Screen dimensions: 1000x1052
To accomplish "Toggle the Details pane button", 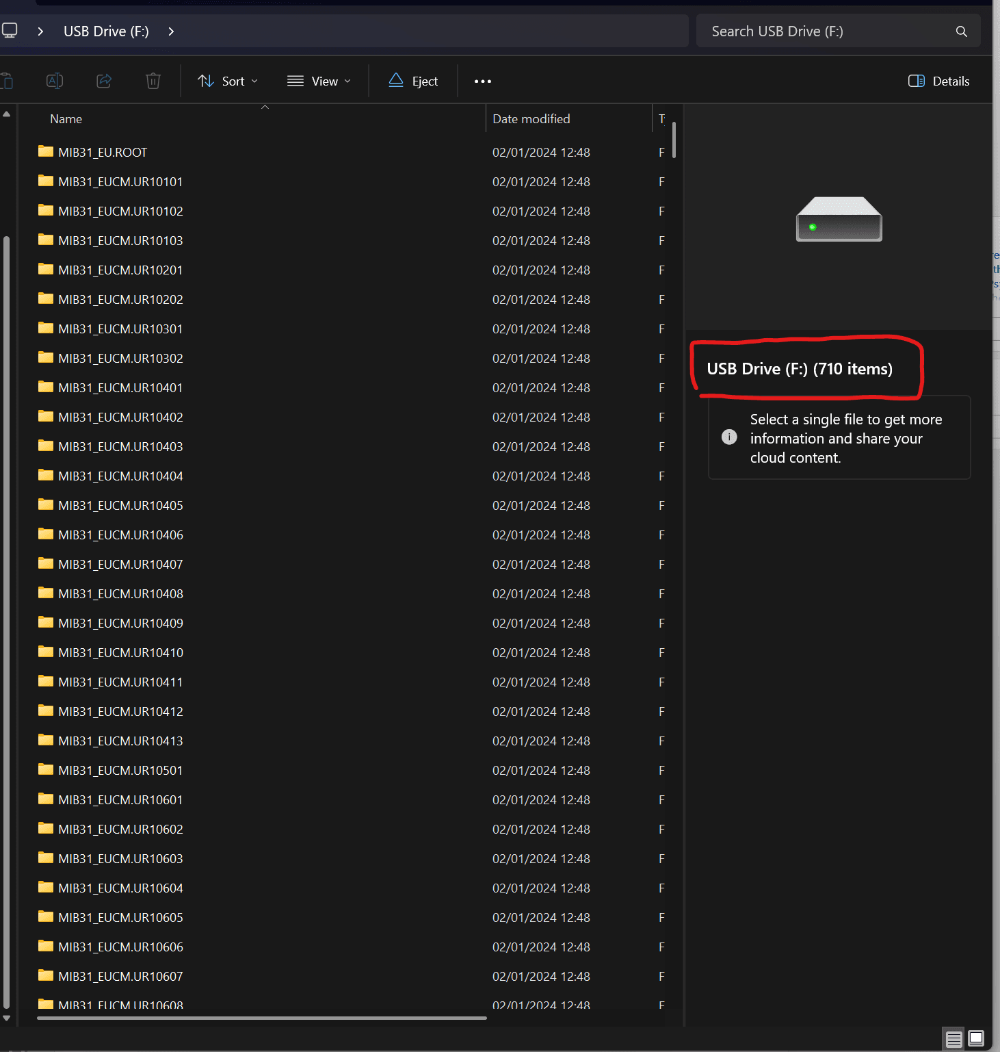I will 938,81.
